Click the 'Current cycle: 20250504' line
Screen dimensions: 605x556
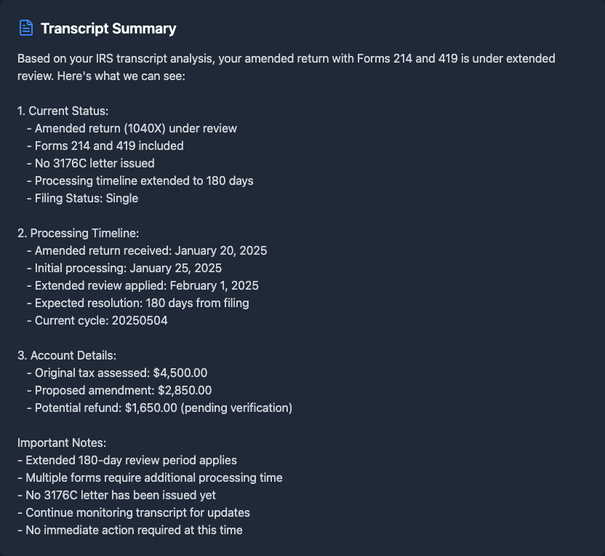(x=101, y=320)
